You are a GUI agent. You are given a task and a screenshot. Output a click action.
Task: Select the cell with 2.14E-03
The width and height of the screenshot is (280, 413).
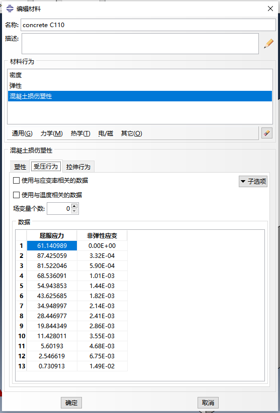click(x=102, y=306)
